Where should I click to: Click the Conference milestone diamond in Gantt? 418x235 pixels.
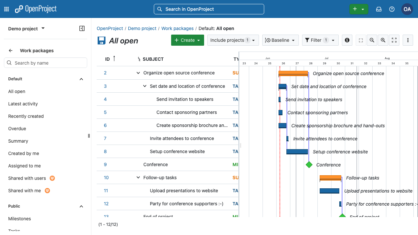click(x=309, y=164)
